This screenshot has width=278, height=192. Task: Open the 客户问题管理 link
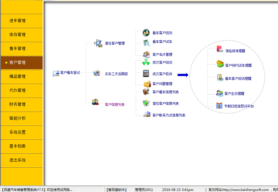(163, 84)
